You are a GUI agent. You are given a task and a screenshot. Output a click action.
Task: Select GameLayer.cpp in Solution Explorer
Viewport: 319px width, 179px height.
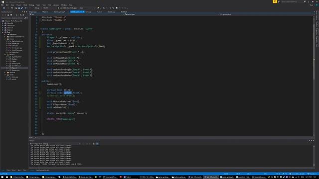[x=16, y=48]
